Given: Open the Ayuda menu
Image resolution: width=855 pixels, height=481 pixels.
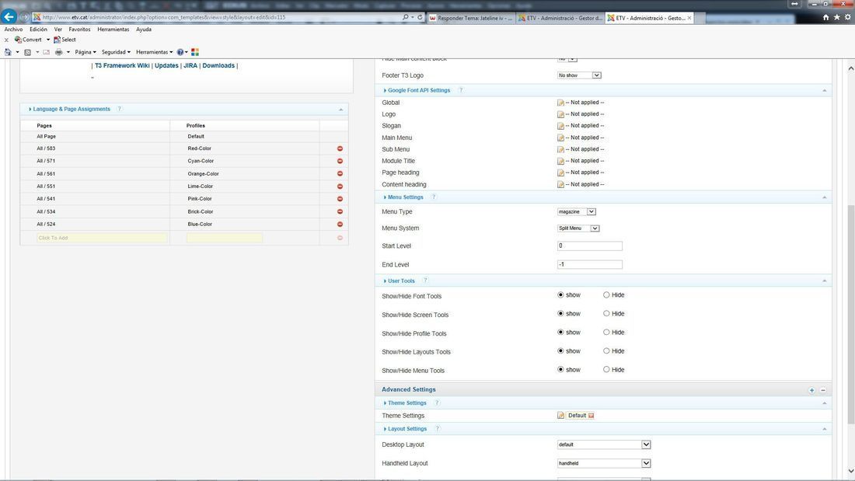Looking at the screenshot, I should tap(144, 30).
